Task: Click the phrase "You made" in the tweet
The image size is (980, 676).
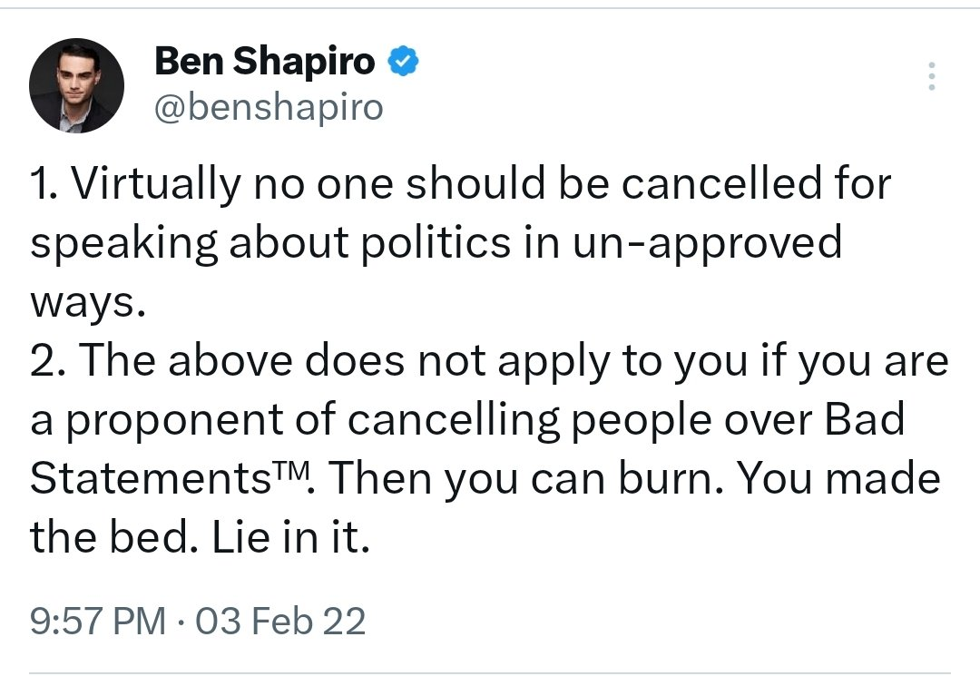Action: [838, 478]
